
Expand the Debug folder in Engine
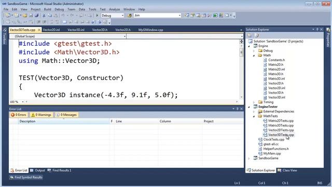pos(254,51)
